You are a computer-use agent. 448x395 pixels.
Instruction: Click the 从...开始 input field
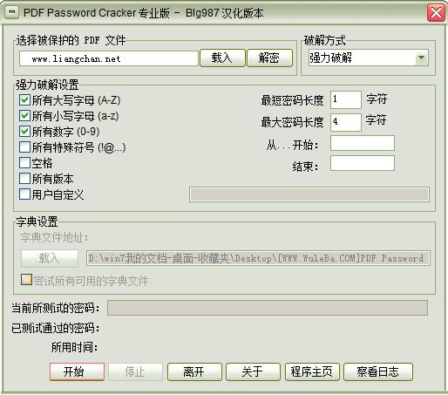[363, 143]
